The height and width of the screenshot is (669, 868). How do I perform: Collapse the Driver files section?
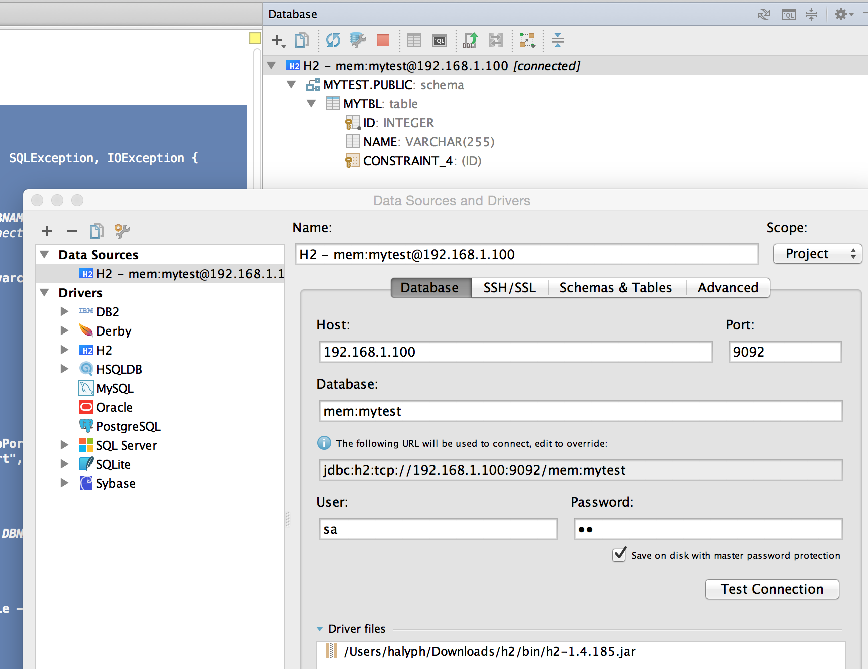320,629
